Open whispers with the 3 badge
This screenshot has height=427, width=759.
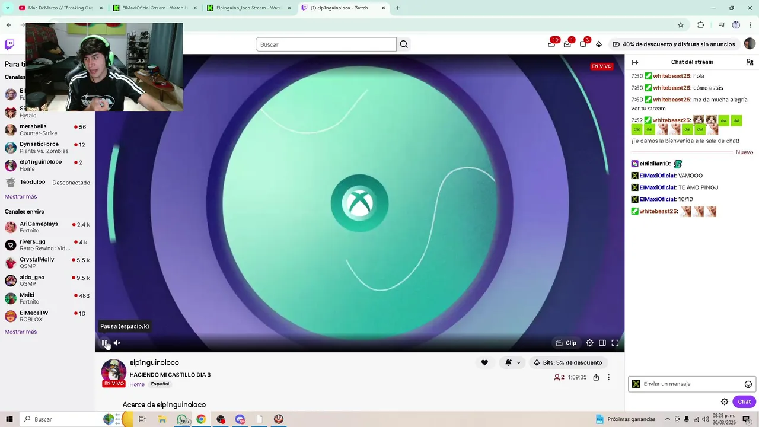(583, 44)
